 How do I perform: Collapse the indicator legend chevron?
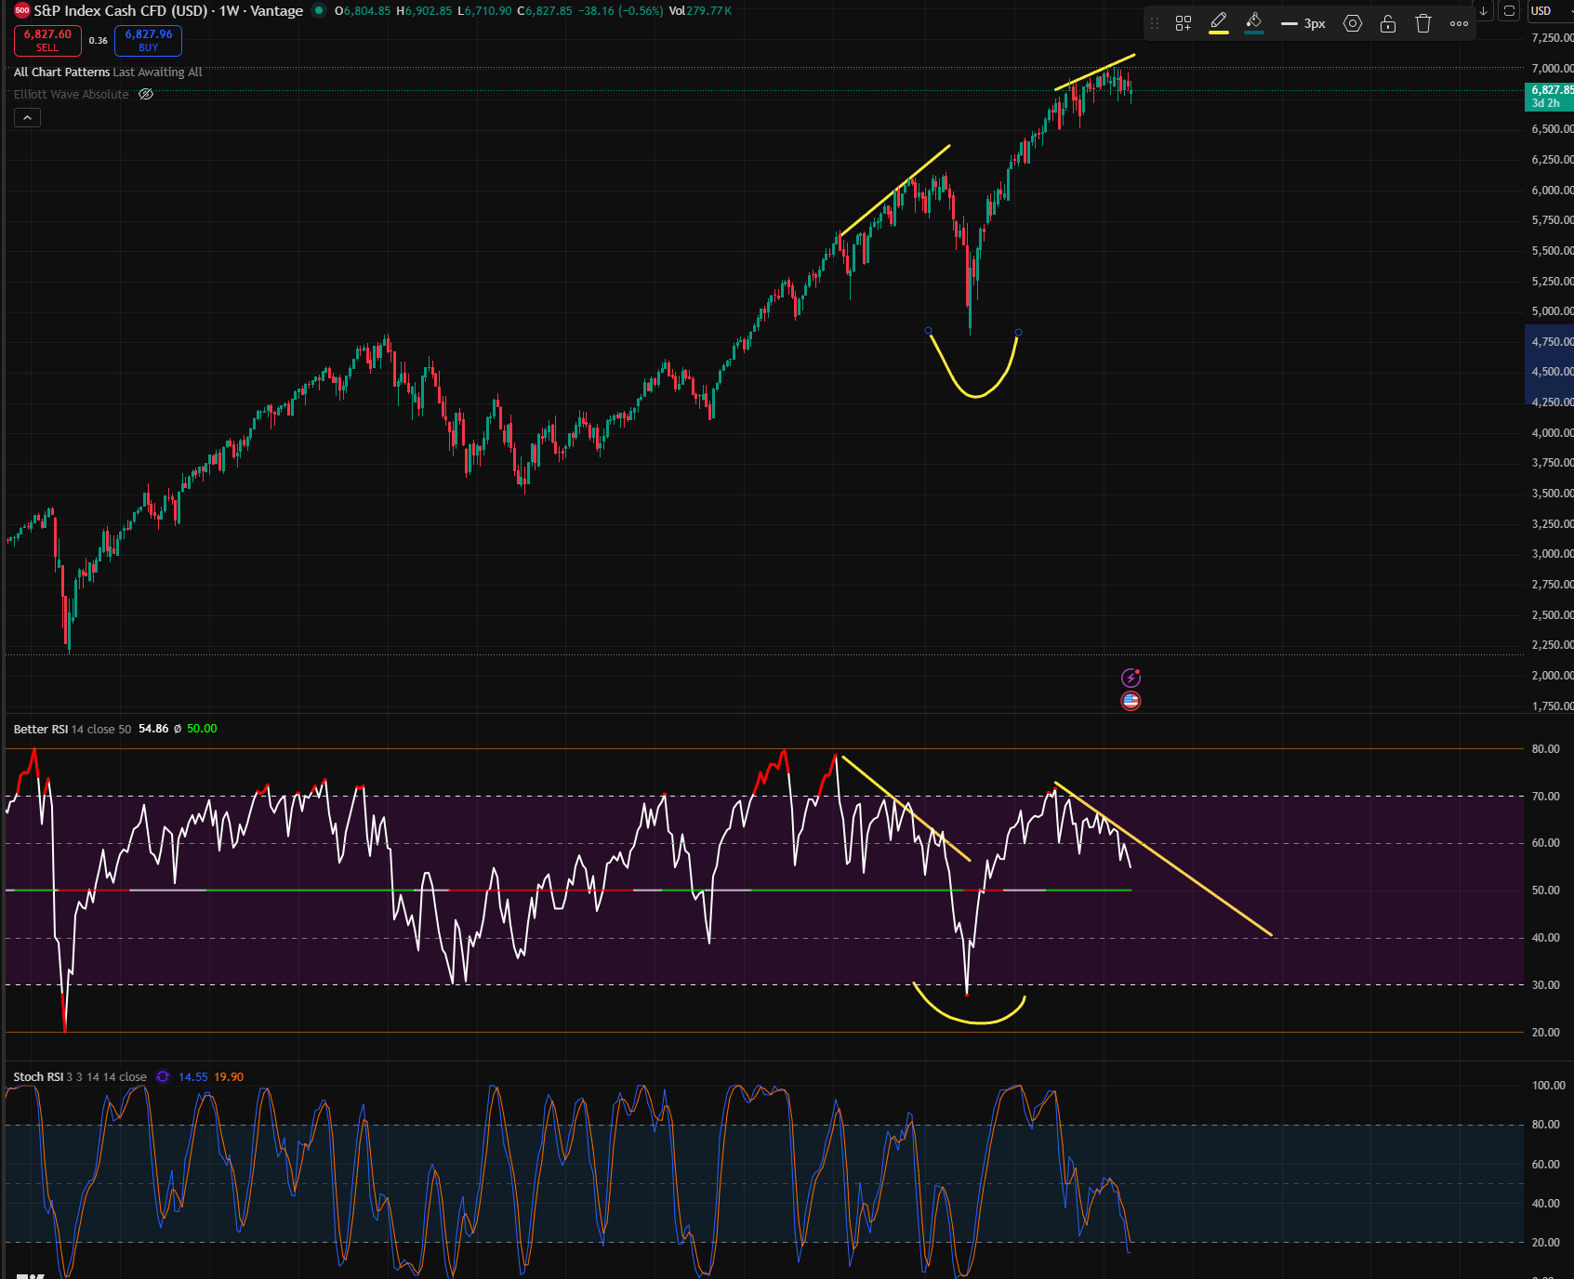tap(27, 117)
